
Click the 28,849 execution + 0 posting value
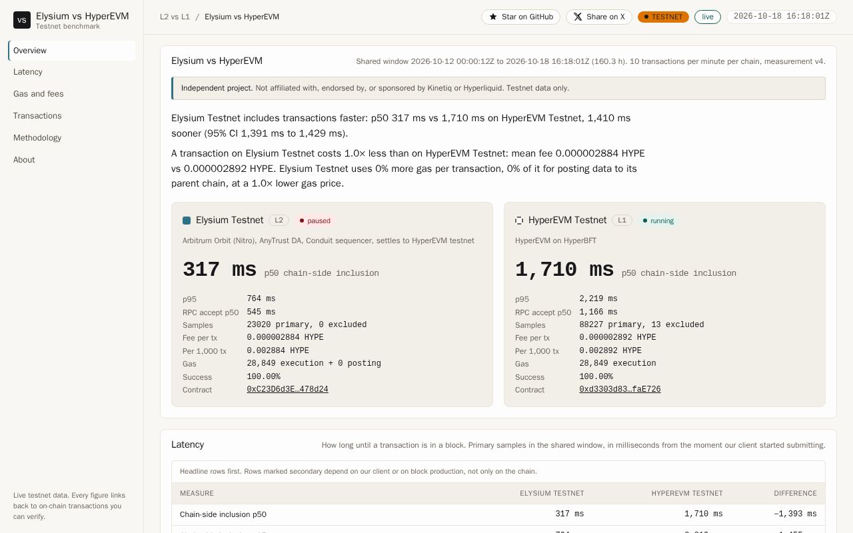(314, 364)
